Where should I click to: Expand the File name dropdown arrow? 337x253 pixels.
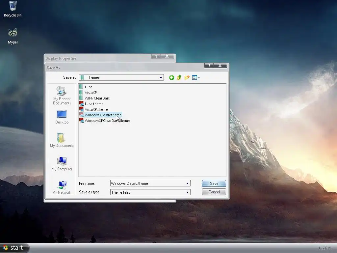tap(187, 183)
